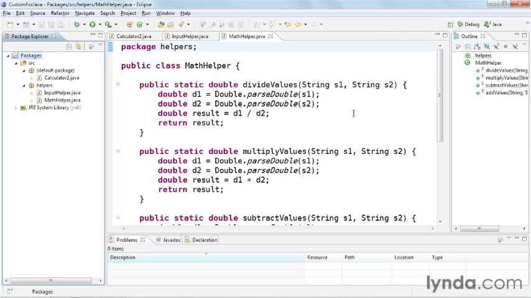Expand the JRE System Library node
Screen dimensions: 531x298
(16, 108)
